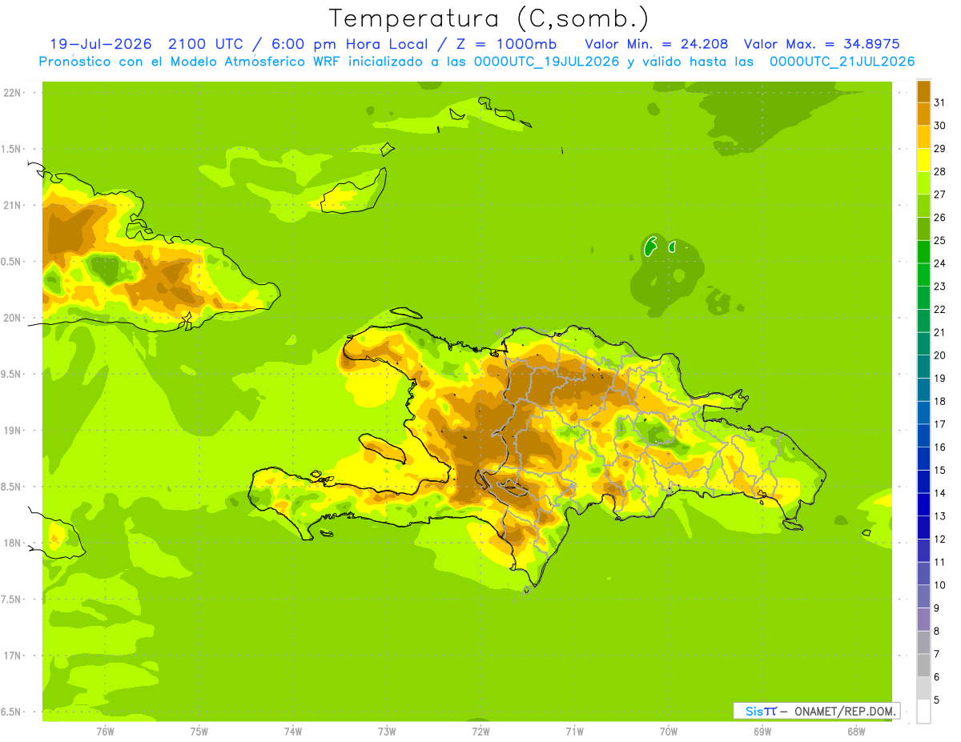The width and height of the screenshot is (961, 742).
Task: Click the 70W longitude axis label
Action: pyautogui.click(x=669, y=732)
